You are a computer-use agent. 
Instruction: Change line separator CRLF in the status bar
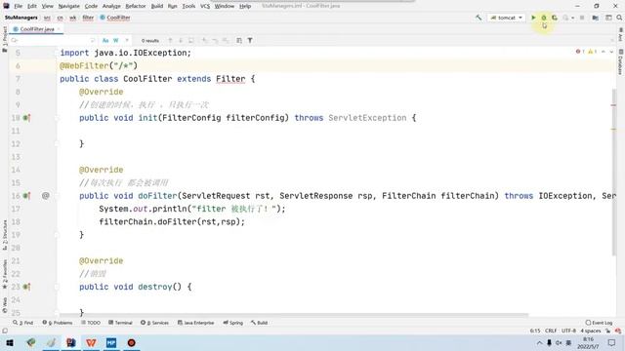[x=551, y=331]
